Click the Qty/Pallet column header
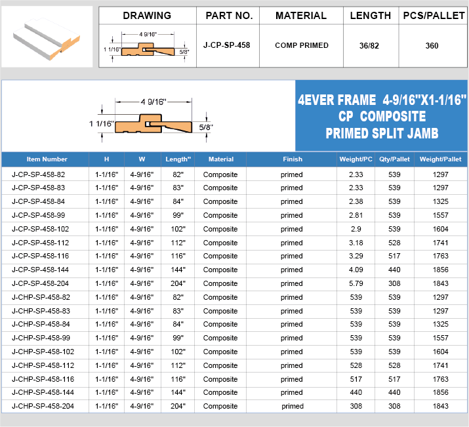This screenshot has height=427, width=469. (394, 159)
